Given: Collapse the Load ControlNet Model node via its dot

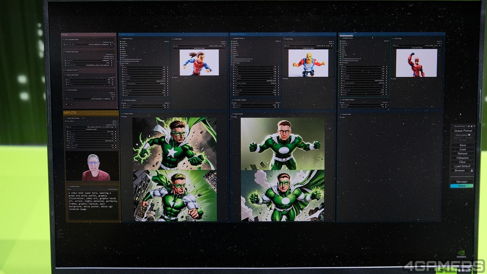Looking at the screenshot, I should pos(63,40).
